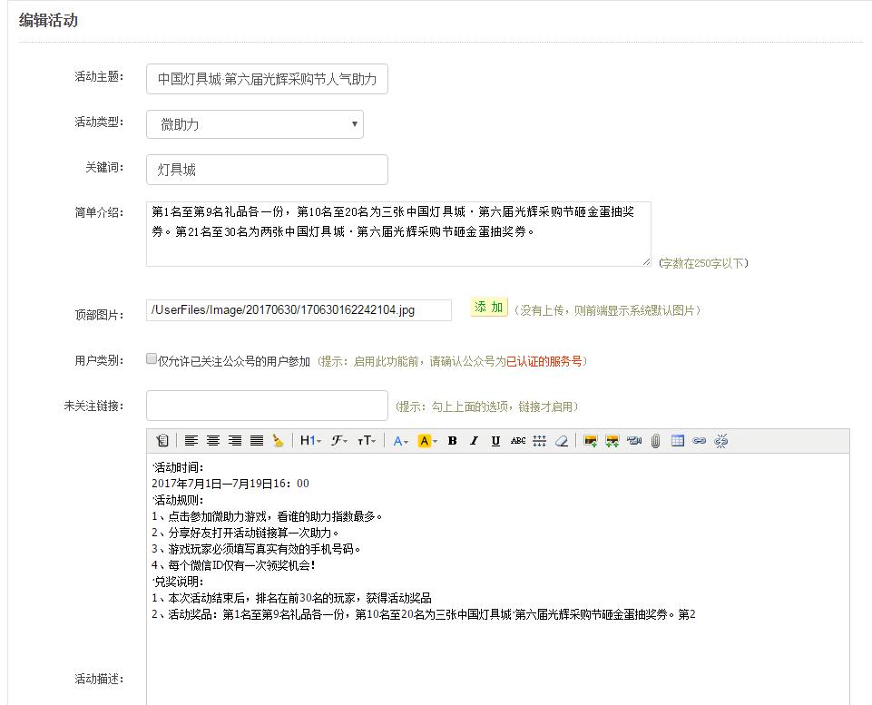The height and width of the screenshot is (705, 872).
Task: Click the attachment paperclip icon
Action: click(655, 441)
